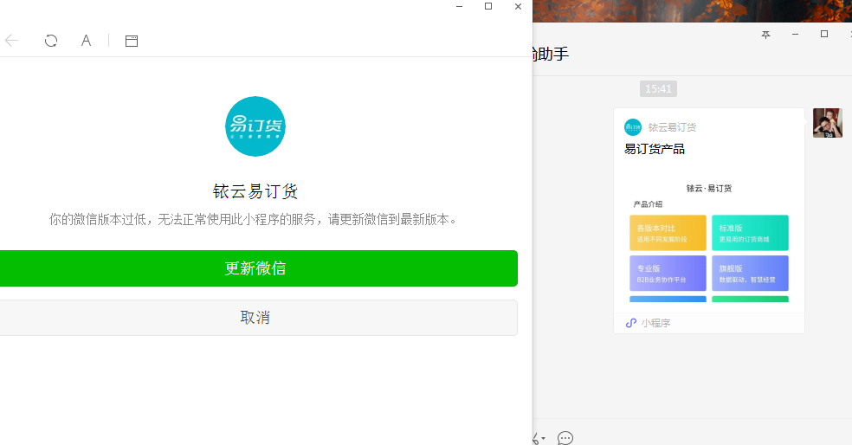Click the round 易订货 logo

[x=255, y=126]
